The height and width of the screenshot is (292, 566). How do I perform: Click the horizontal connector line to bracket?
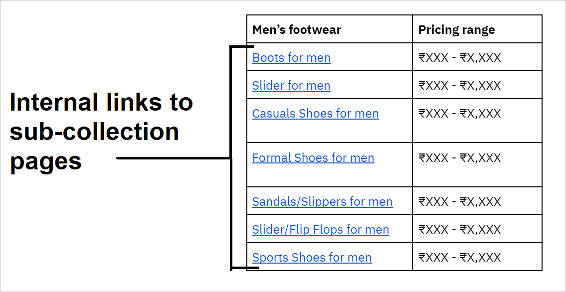click(x=173, y=158)
